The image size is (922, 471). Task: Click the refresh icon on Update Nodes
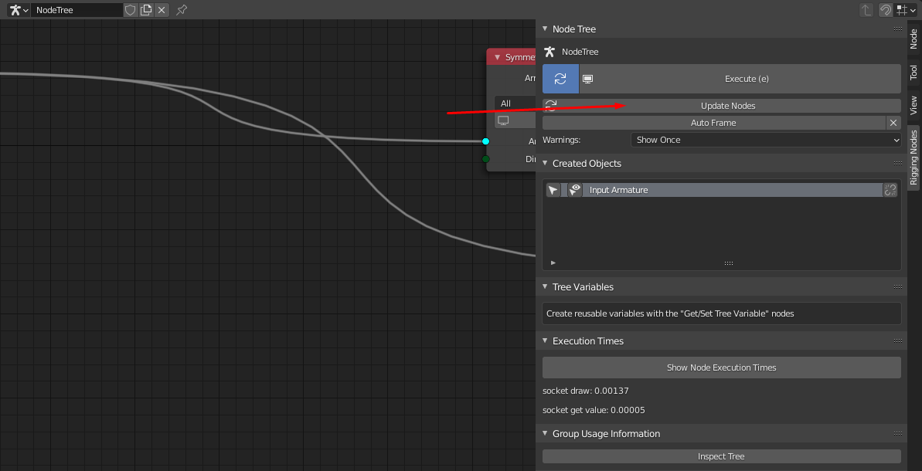pos(551,106)
